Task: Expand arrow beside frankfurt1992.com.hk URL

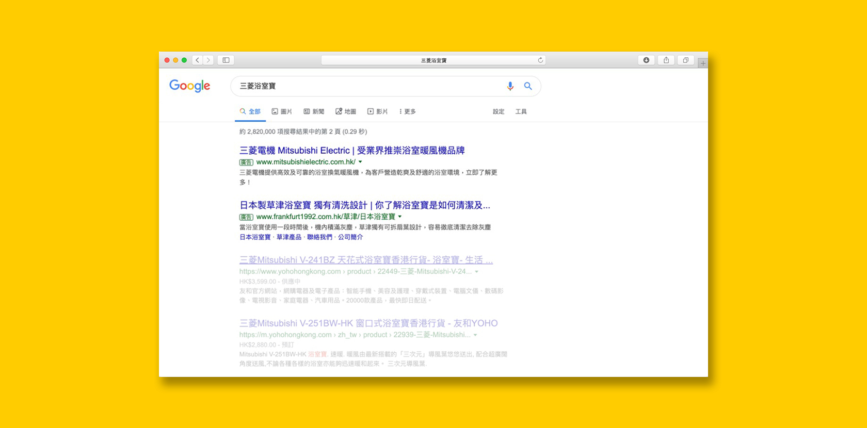Action: pyautogui.click(x=400, y=217)
